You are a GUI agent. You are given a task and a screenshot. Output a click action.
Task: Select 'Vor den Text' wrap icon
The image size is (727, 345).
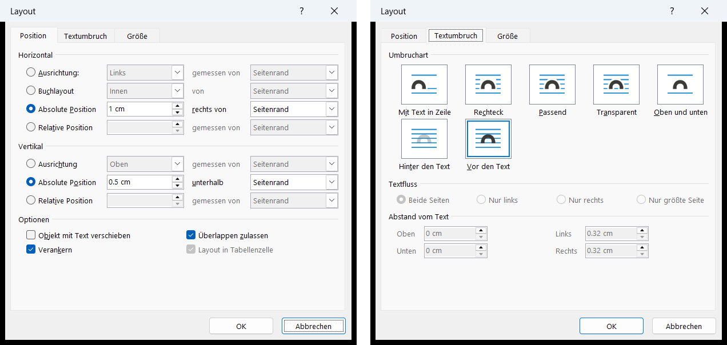coord(488,139)
